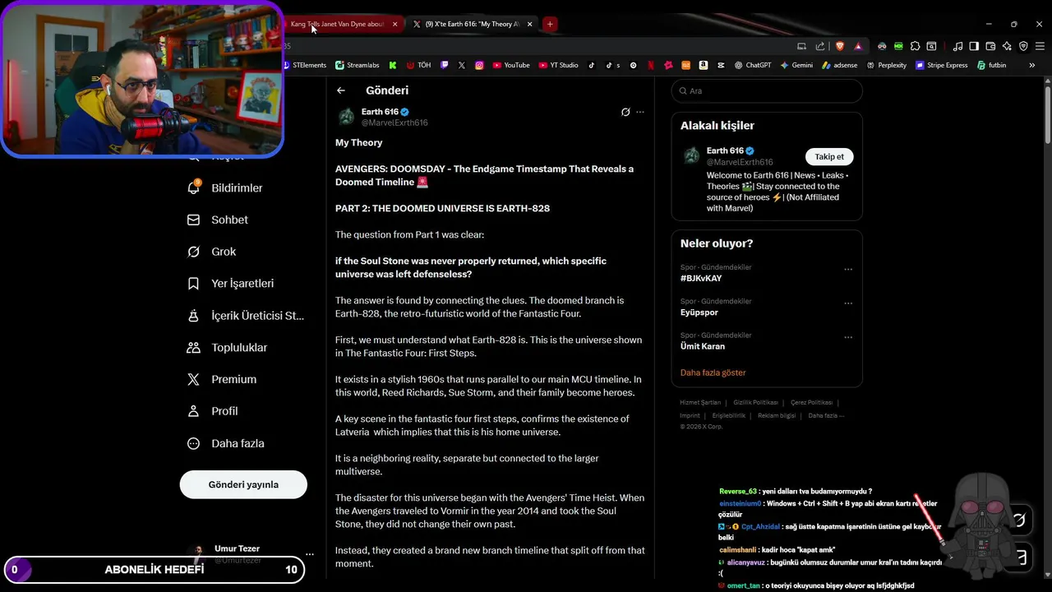The height and width of the screenshot is (592, 1052).
Task: Open browser extensions puzzle icon
Action: [x=915, y=46]
